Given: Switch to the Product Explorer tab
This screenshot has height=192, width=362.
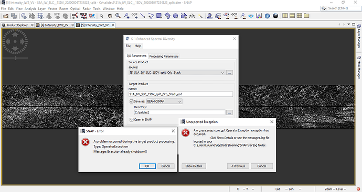Looking at the screenshot, I should (x=17, y=25).
